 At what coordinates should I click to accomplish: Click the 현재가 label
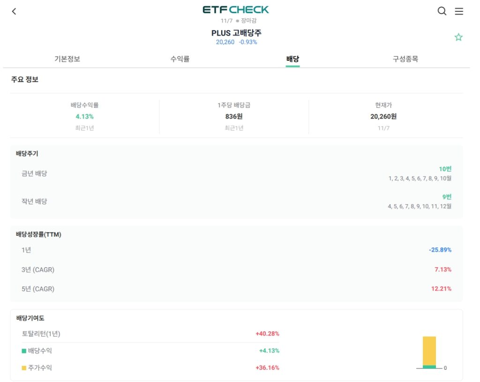(x=383, y=105)
